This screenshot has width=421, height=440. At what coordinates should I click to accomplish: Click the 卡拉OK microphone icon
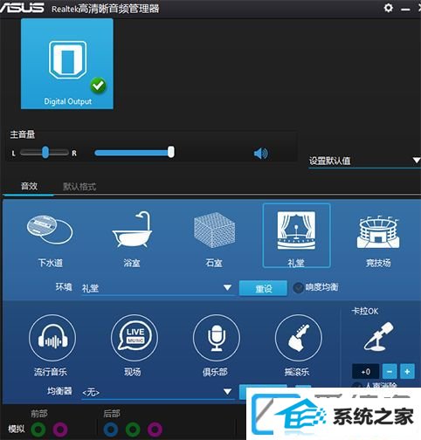[x=378, y=336]
